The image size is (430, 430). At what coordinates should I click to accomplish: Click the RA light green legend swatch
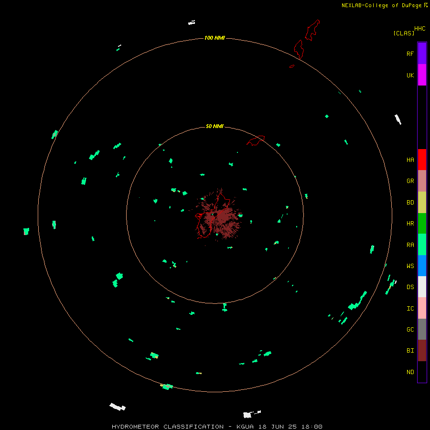tap(422, 245)
